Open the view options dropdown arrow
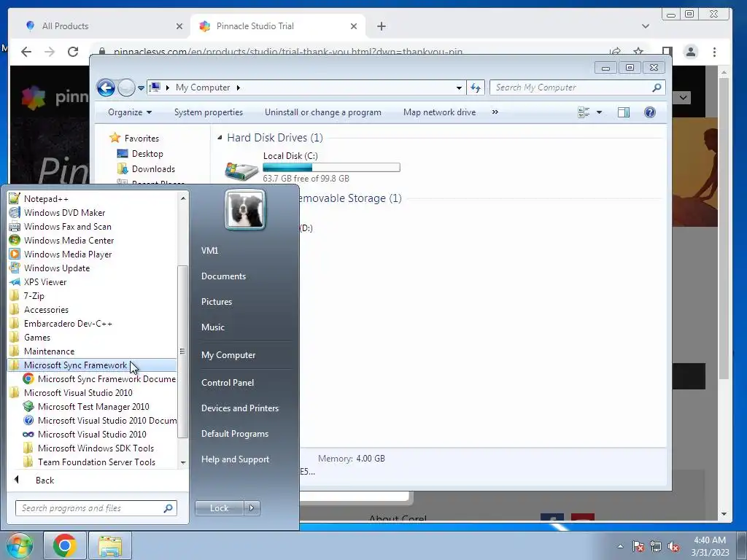Viewport: 747px width, 560px height. coord(600,112)
